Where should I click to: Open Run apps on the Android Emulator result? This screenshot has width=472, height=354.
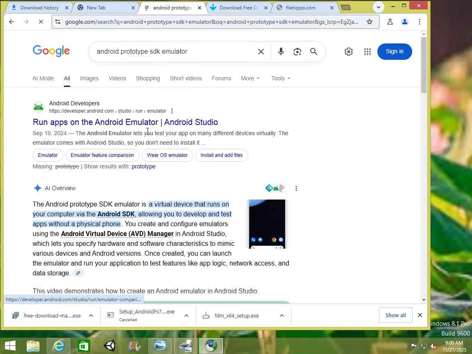(125, 122)
